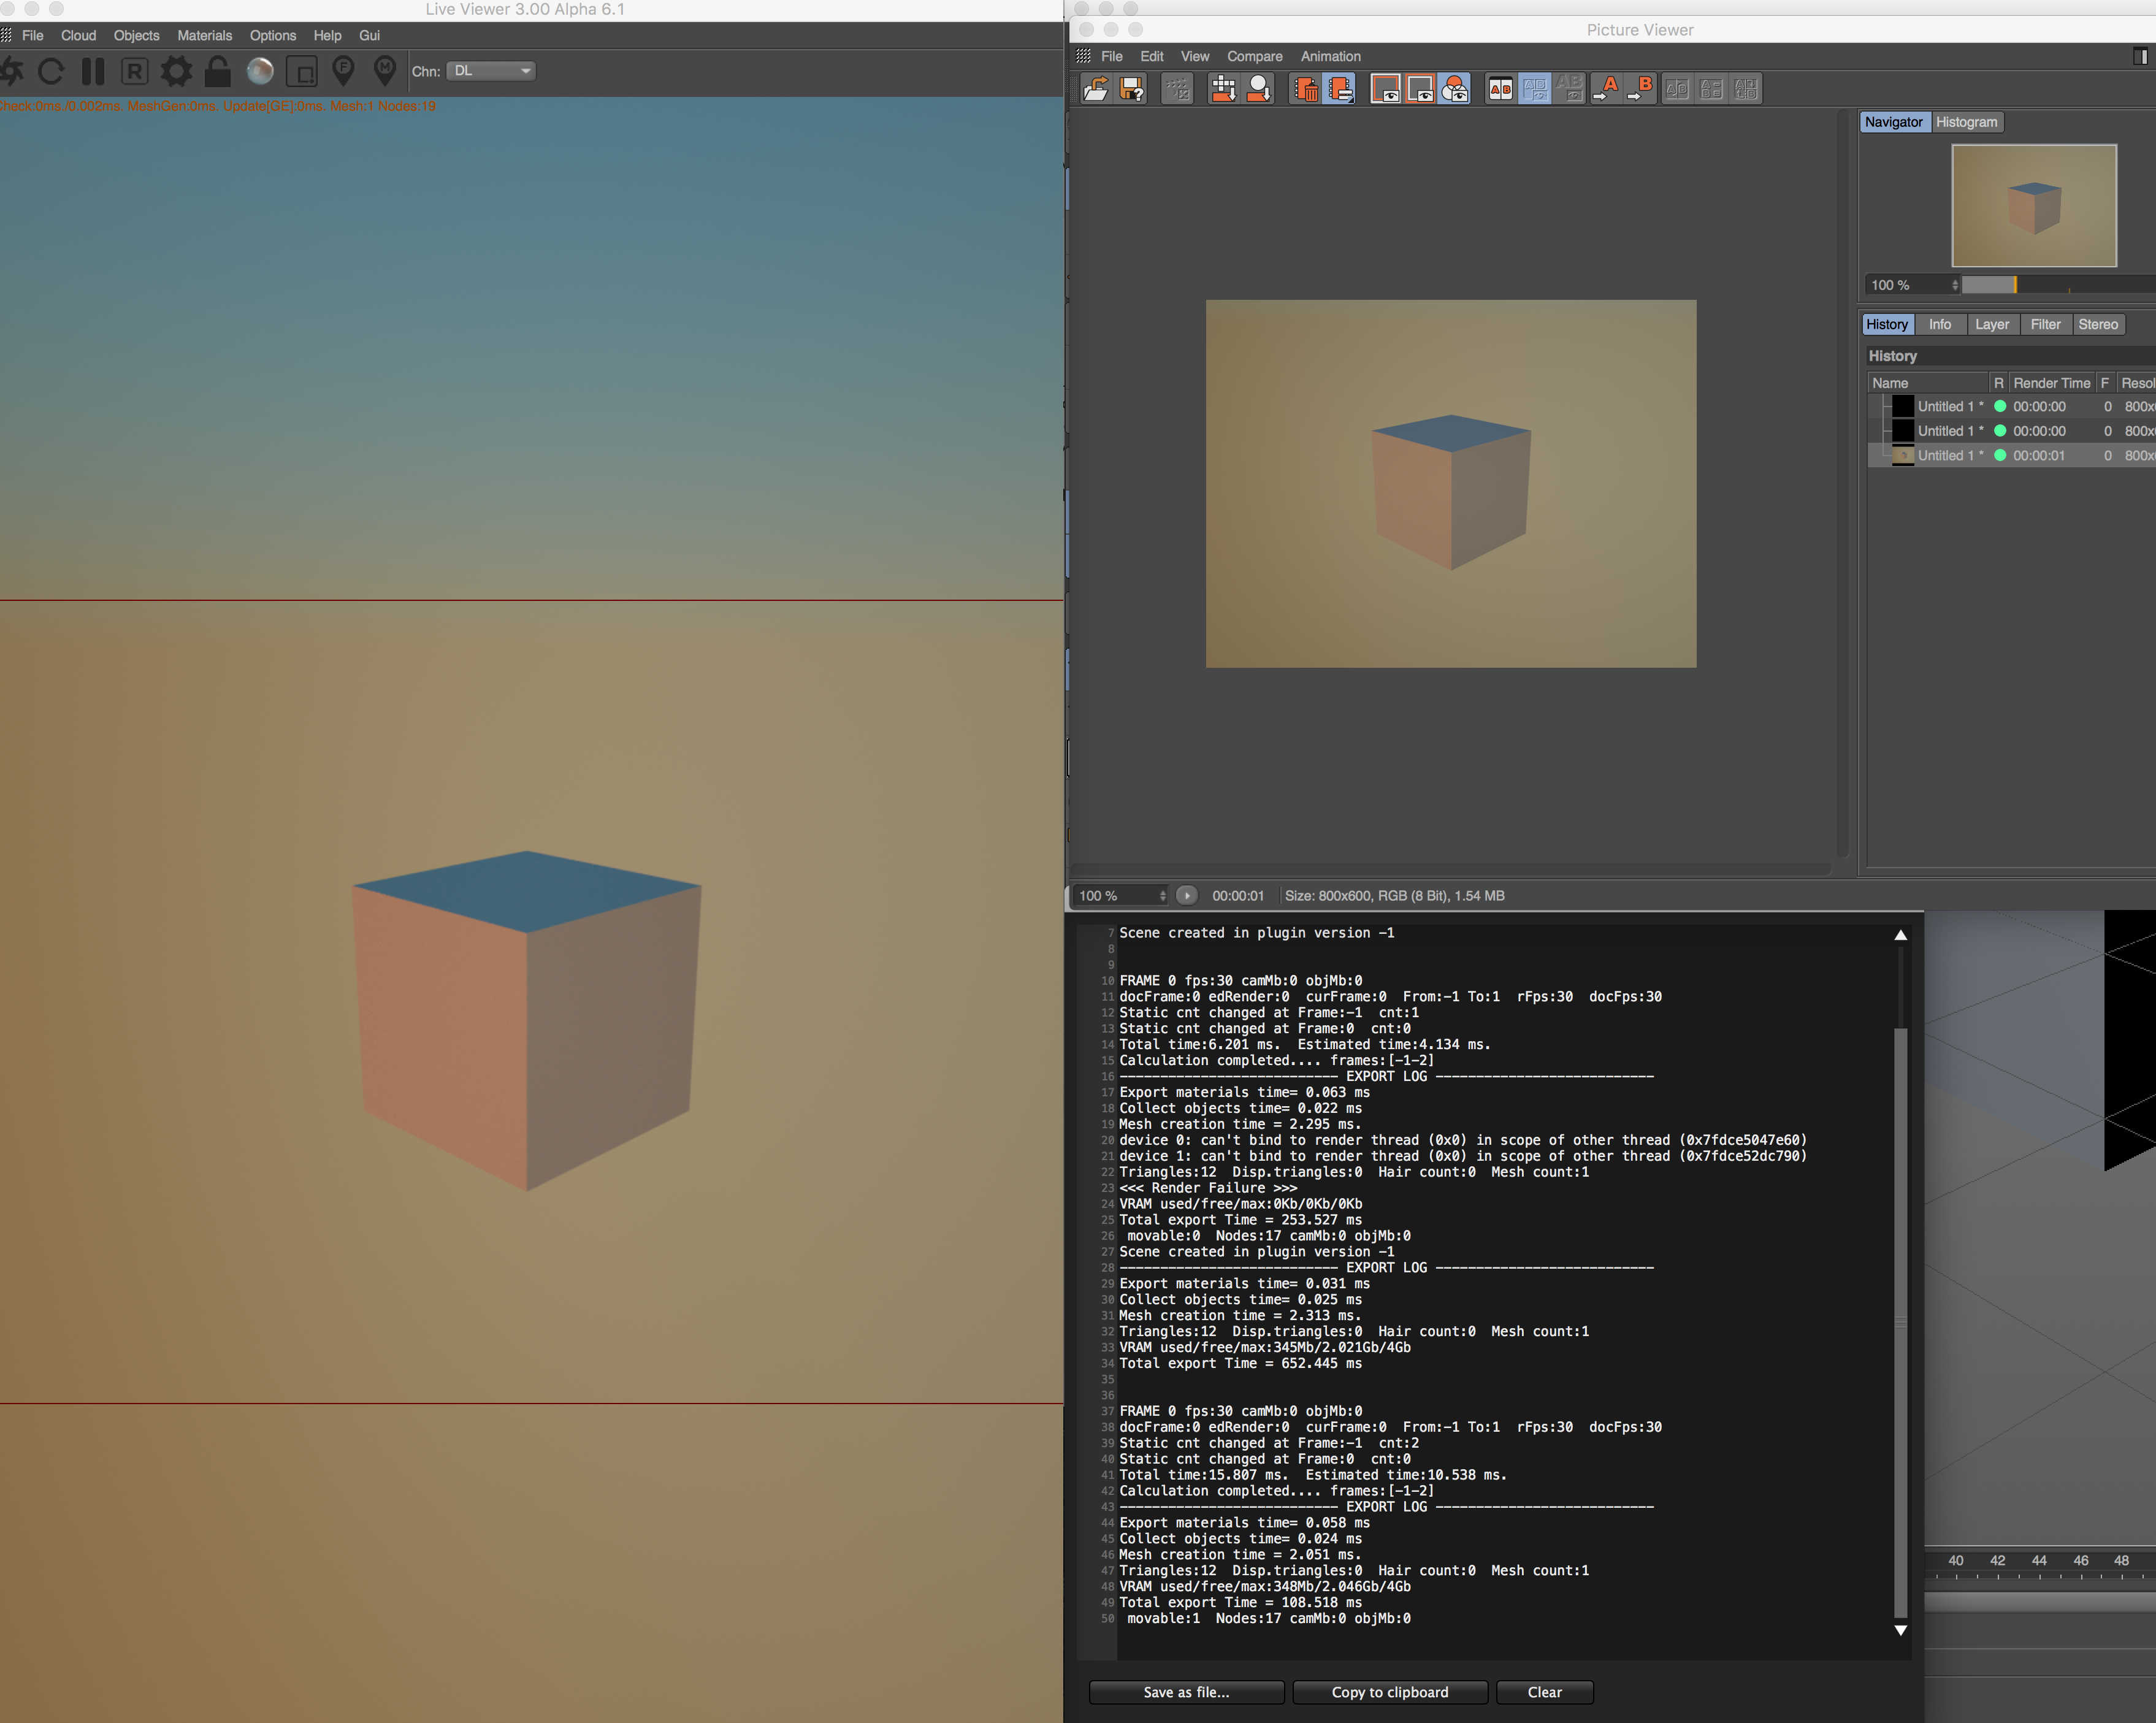The width and height of the screenshot is (2156, 1723).
Task: Open Live Viewer settings gear icon
Action: 176,71
